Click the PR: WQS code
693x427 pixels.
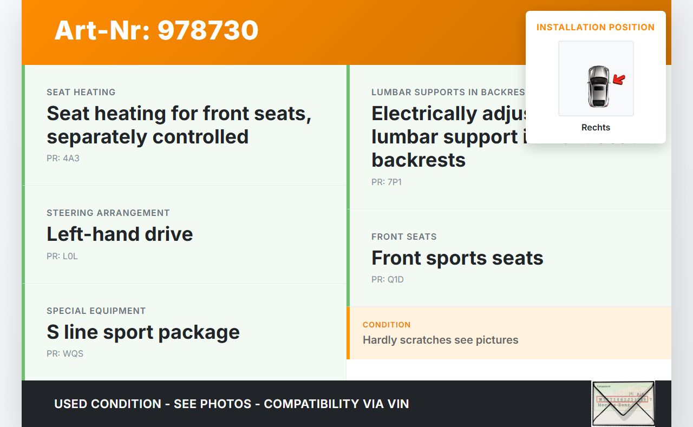click(x=65, y=354)
